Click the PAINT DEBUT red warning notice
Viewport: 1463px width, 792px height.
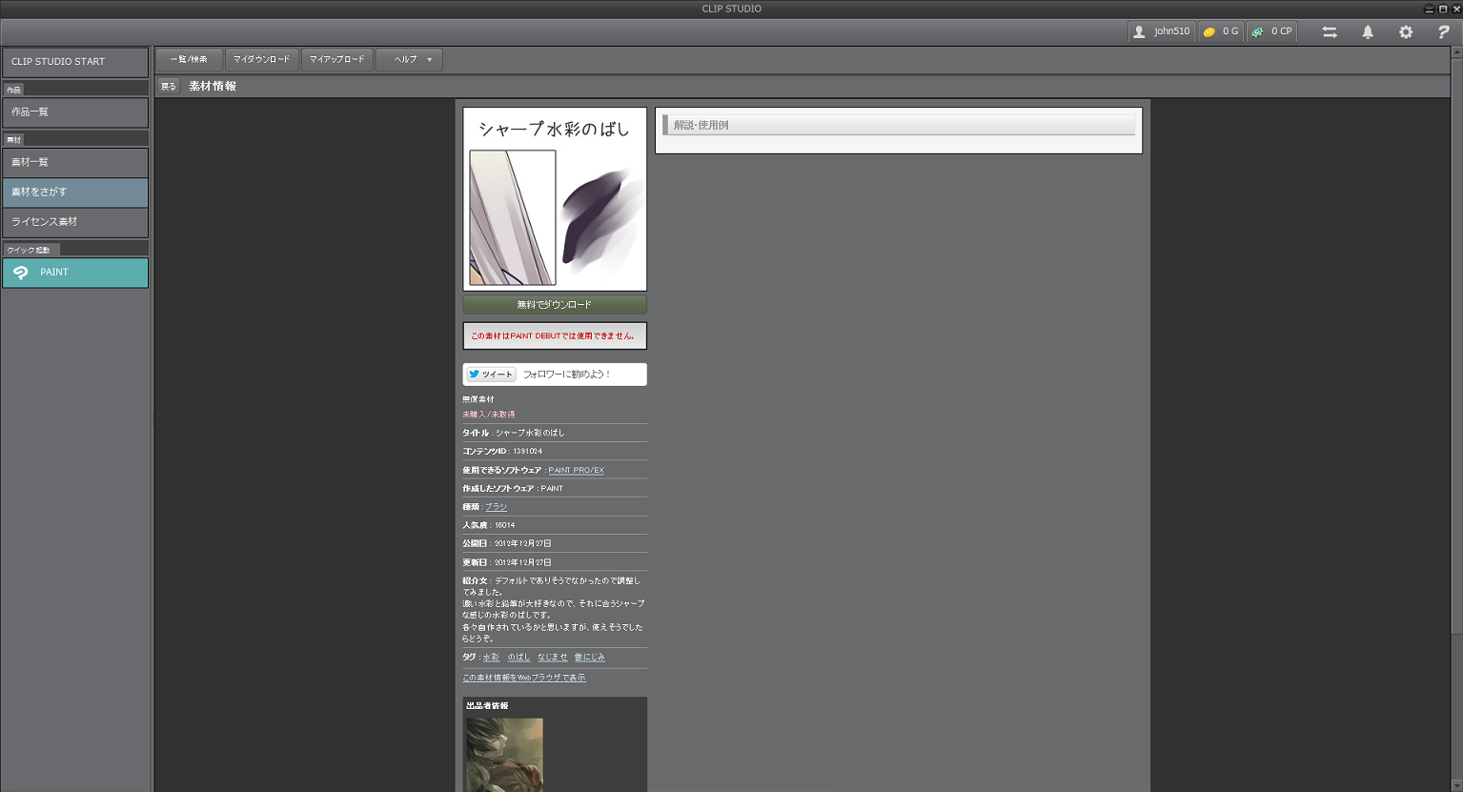point(555,336)
